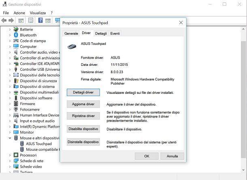
Task: Click the Controller audio, video speaker icon
Action: pyautogui.click(x=16, y=52)
